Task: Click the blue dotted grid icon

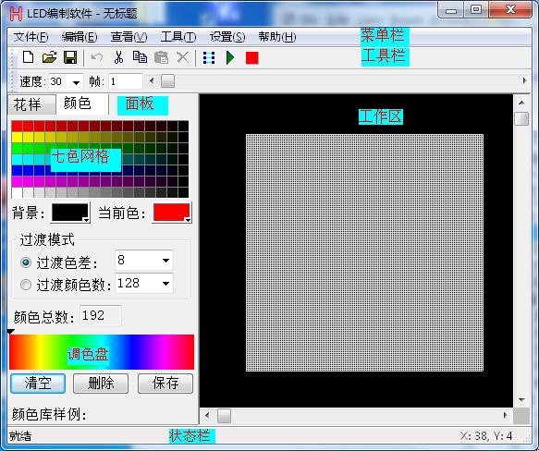Action: [209, 57]
